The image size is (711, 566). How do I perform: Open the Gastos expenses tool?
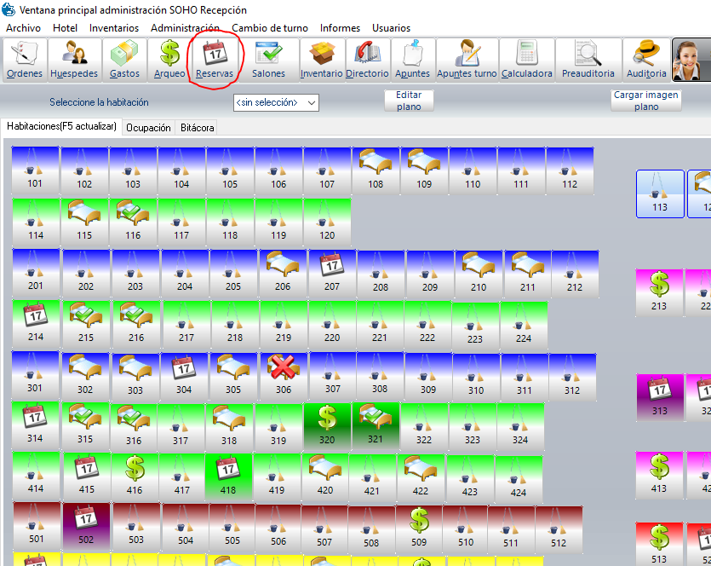pyautogui.click(x=124, y=60)
